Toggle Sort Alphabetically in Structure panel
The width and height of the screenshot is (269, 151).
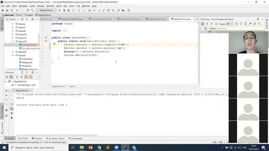11,77
